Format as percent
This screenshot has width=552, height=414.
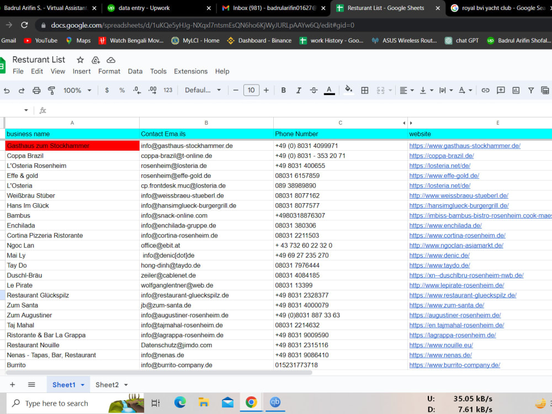tap(122, 91)
